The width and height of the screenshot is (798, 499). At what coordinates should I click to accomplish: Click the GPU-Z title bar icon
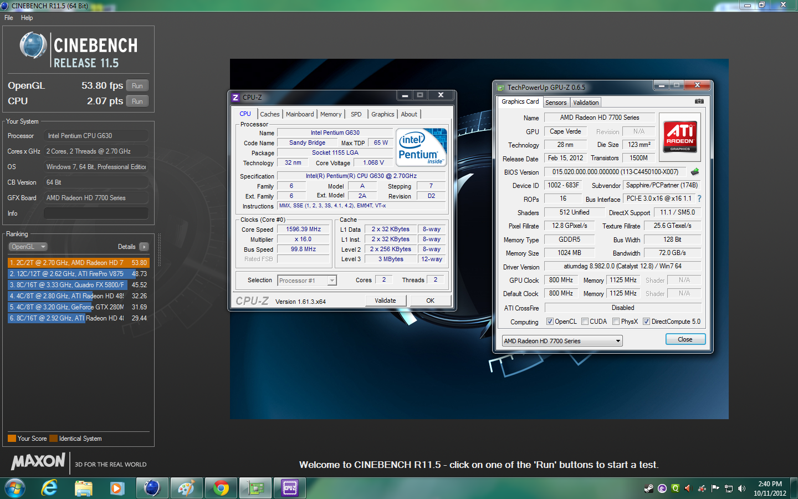click(x=500, y=88)
